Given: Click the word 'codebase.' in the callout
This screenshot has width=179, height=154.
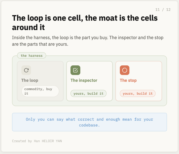Looking at the screenshot, I should (x=89, y=125).
